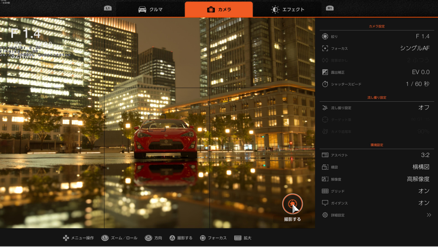Change focus mode シングルAF

click(415, 48)
